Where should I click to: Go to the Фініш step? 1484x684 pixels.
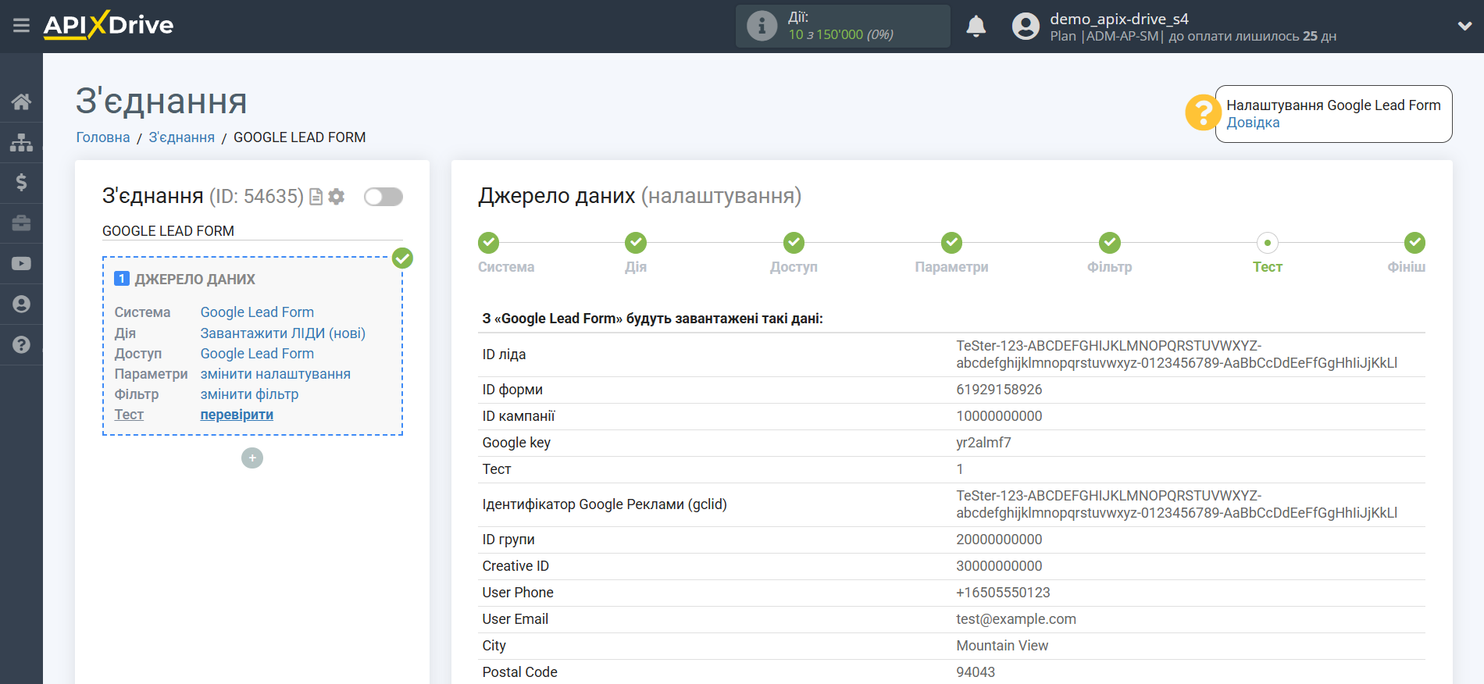point(1414,243)
